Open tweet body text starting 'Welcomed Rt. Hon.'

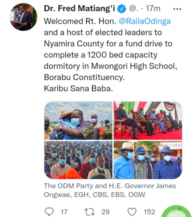110,55
